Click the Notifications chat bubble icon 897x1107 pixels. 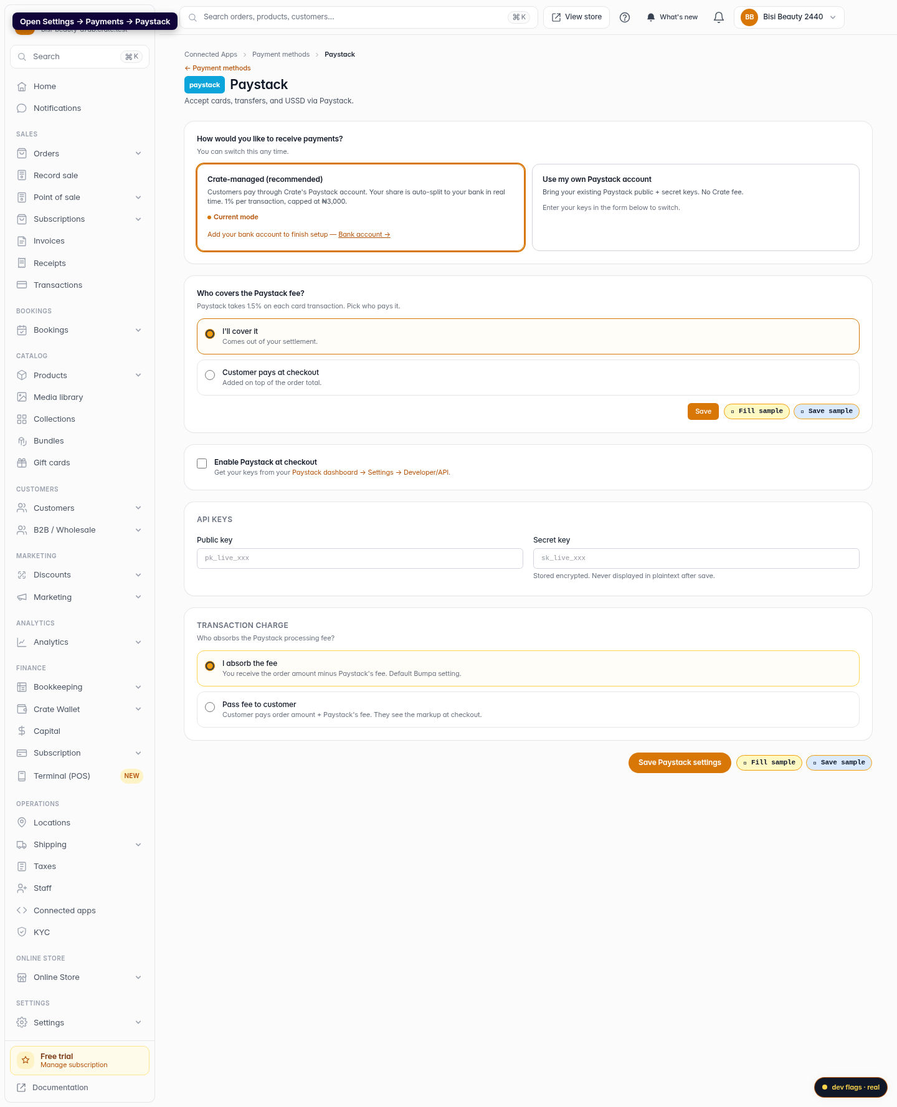[22, 108]
